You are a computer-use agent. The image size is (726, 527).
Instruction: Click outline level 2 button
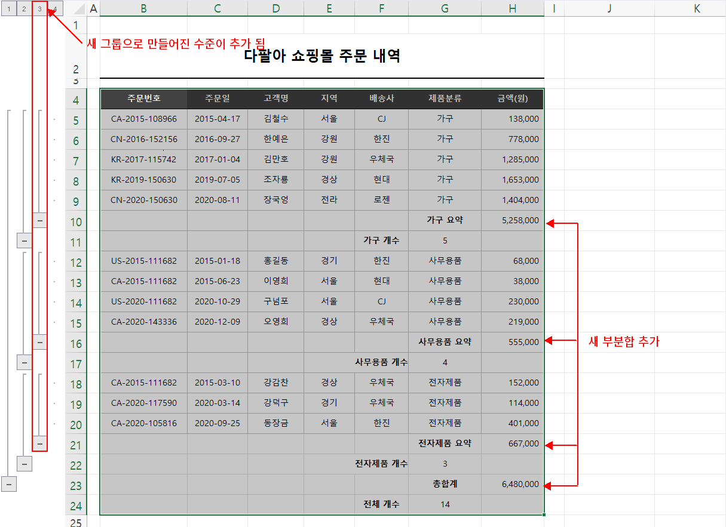tap(24, 8)
